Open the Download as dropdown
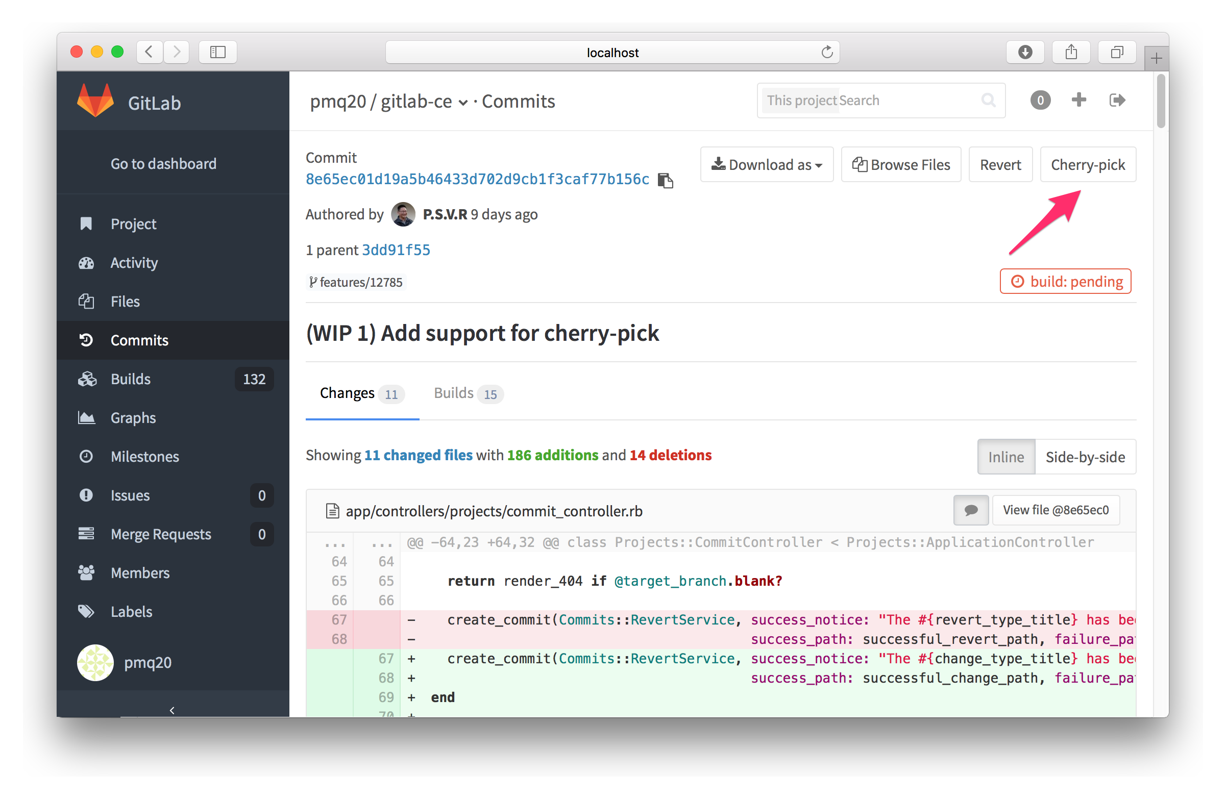1226x799 pixels. [767, 164]
